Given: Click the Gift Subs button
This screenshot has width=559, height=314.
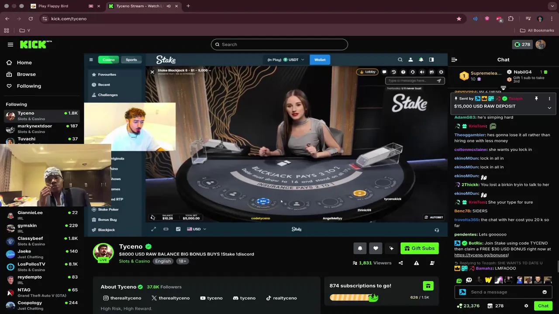Looking at the screenshot, I should [x=419, y=248].
